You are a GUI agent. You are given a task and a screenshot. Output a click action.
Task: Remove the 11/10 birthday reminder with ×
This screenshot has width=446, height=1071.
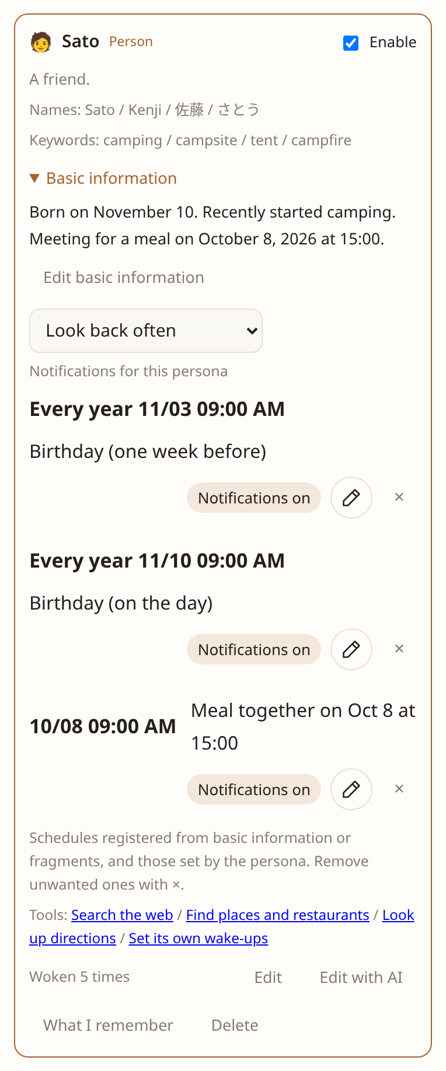pyautogui.click(x=399, y=649)
